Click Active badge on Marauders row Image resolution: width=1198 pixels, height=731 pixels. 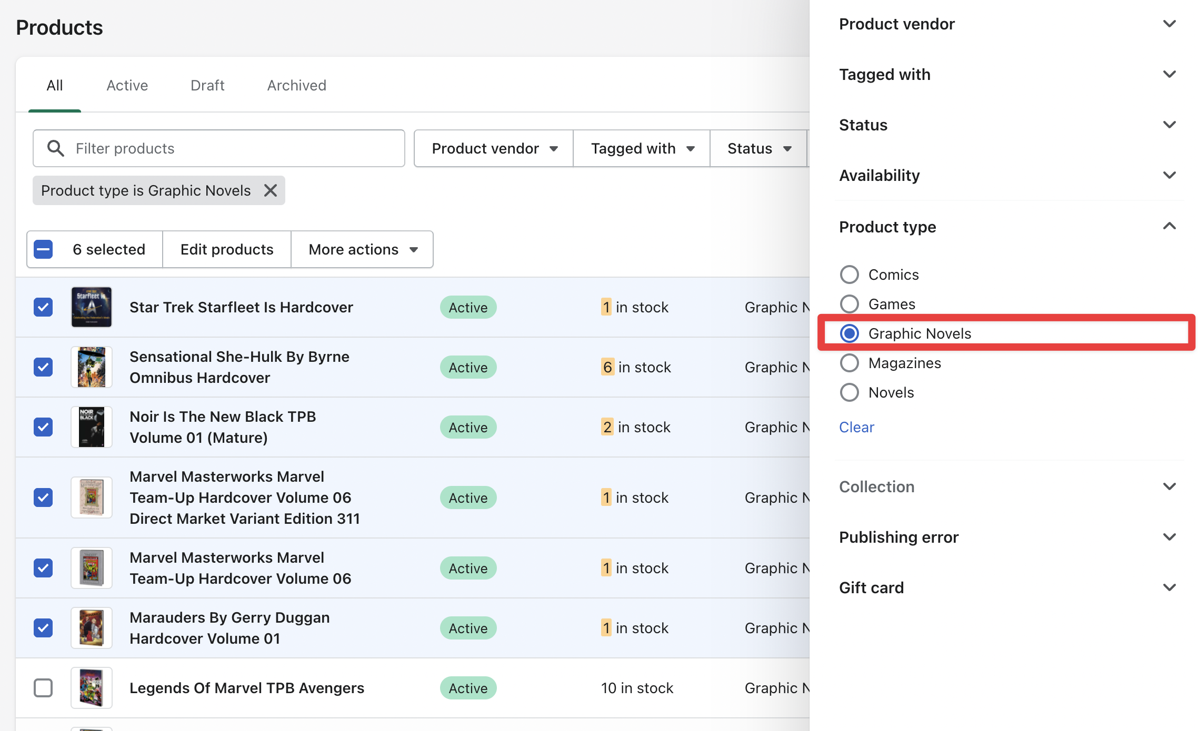[468, 628]
